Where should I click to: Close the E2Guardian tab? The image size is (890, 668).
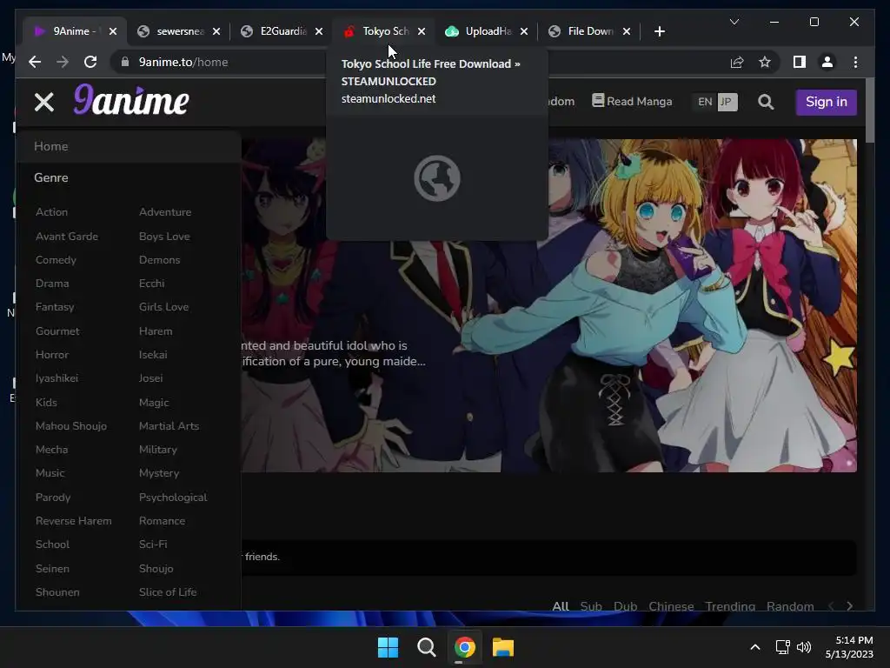pos(319,31)
